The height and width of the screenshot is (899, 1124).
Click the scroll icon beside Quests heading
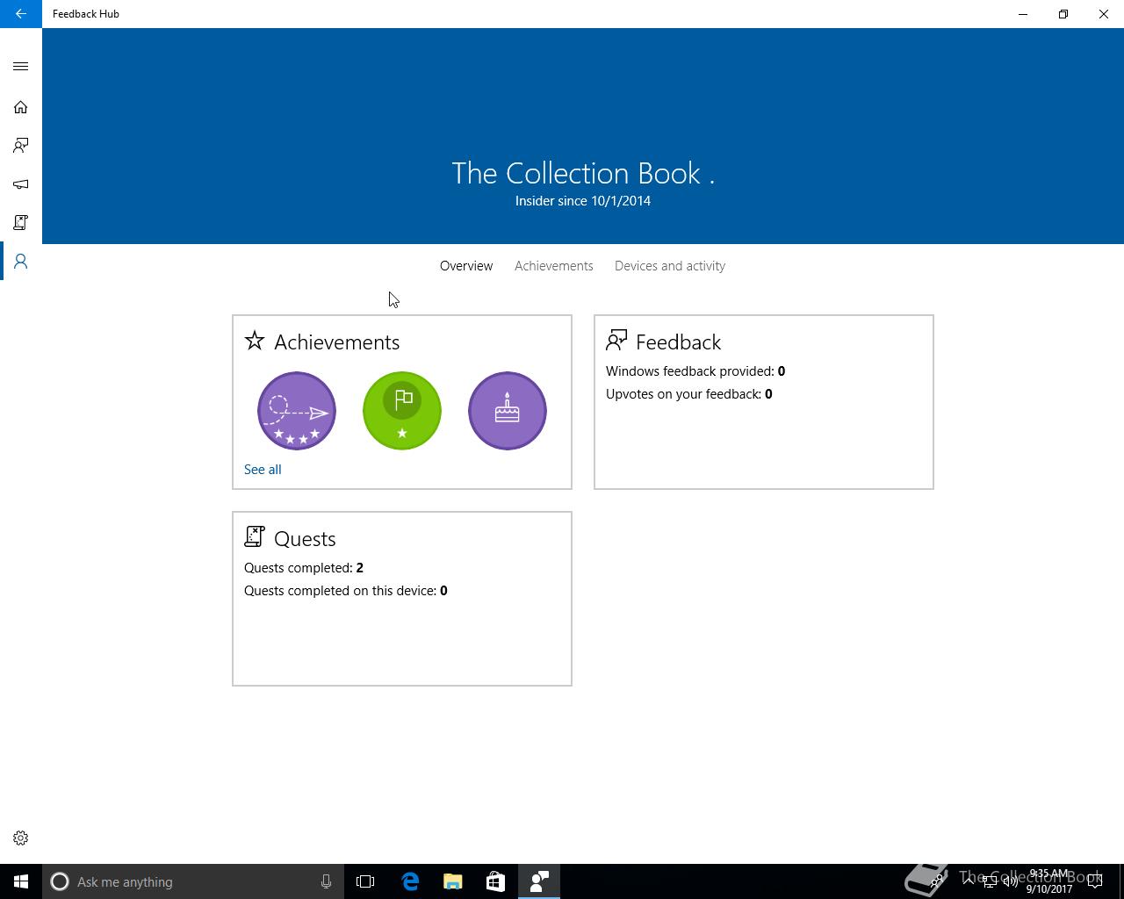click(255, 536)
